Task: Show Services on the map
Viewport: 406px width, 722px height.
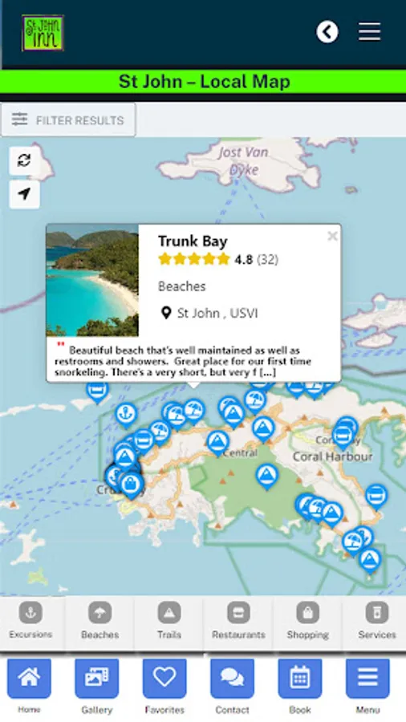Action: coord(377,621)
